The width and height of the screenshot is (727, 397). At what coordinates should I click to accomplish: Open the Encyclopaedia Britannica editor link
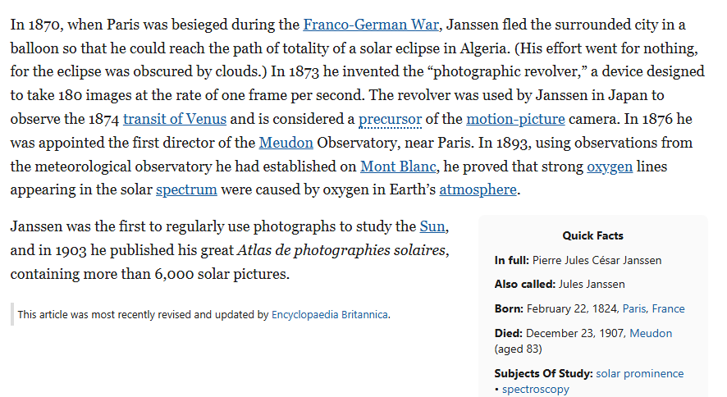coord(330,314)
